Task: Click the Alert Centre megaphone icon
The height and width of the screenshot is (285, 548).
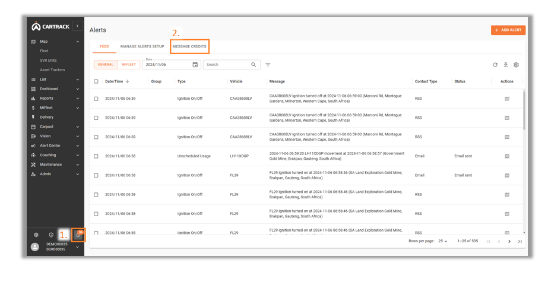Action: click(x=33, y=145)
